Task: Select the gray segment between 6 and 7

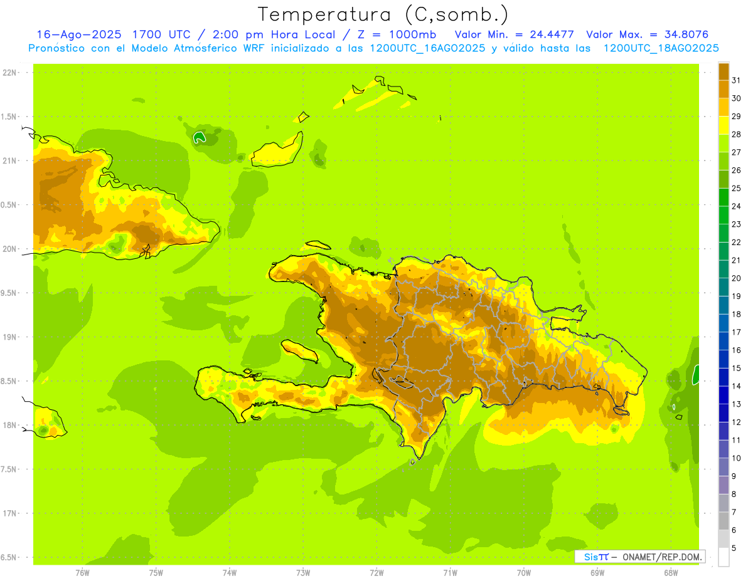Action: coord(724,521)
